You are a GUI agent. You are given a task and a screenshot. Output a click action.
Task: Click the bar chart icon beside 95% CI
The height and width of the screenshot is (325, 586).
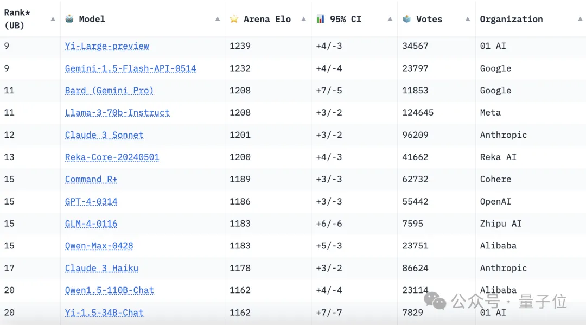(321, 19)
